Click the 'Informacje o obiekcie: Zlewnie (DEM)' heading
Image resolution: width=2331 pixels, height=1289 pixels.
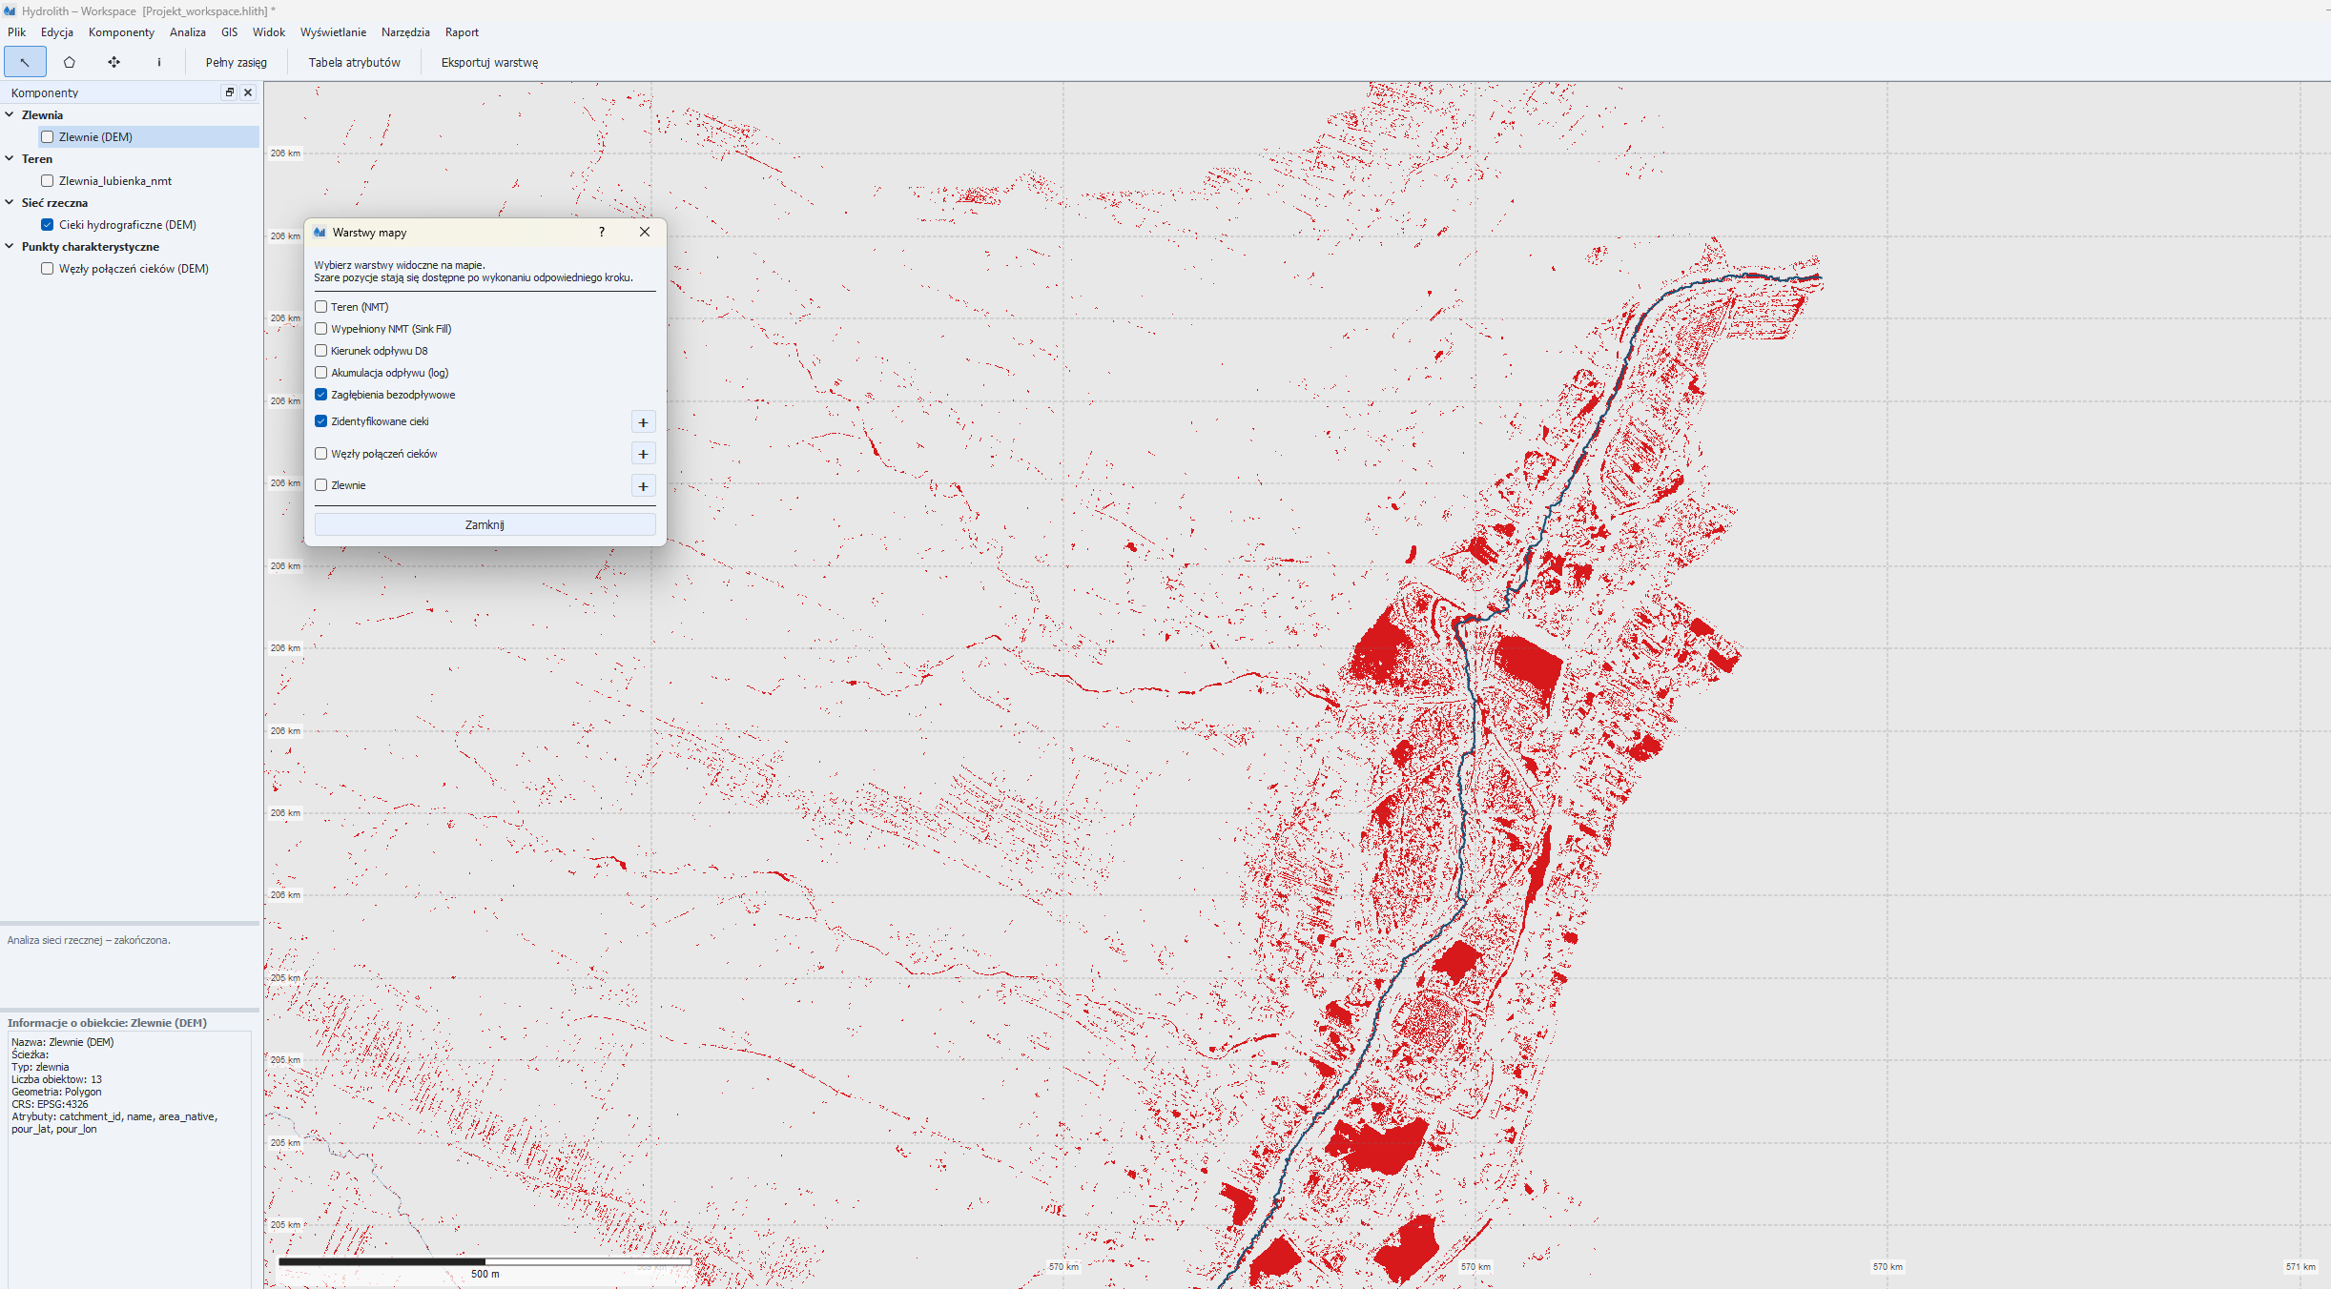pos(107,1023)
